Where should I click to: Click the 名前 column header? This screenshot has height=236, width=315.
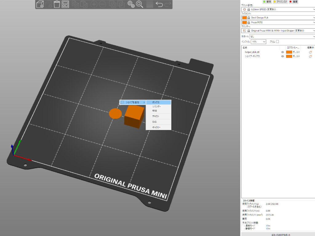pyautogui.click(x=245, y=48)
